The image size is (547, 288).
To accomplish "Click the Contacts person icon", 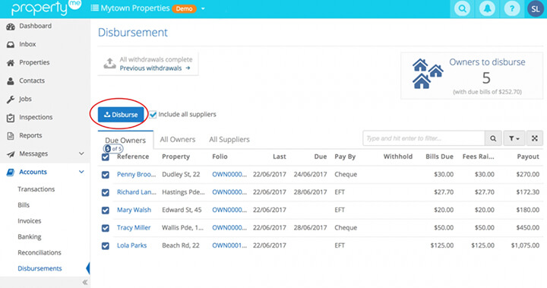I will [x=11, y=81].
